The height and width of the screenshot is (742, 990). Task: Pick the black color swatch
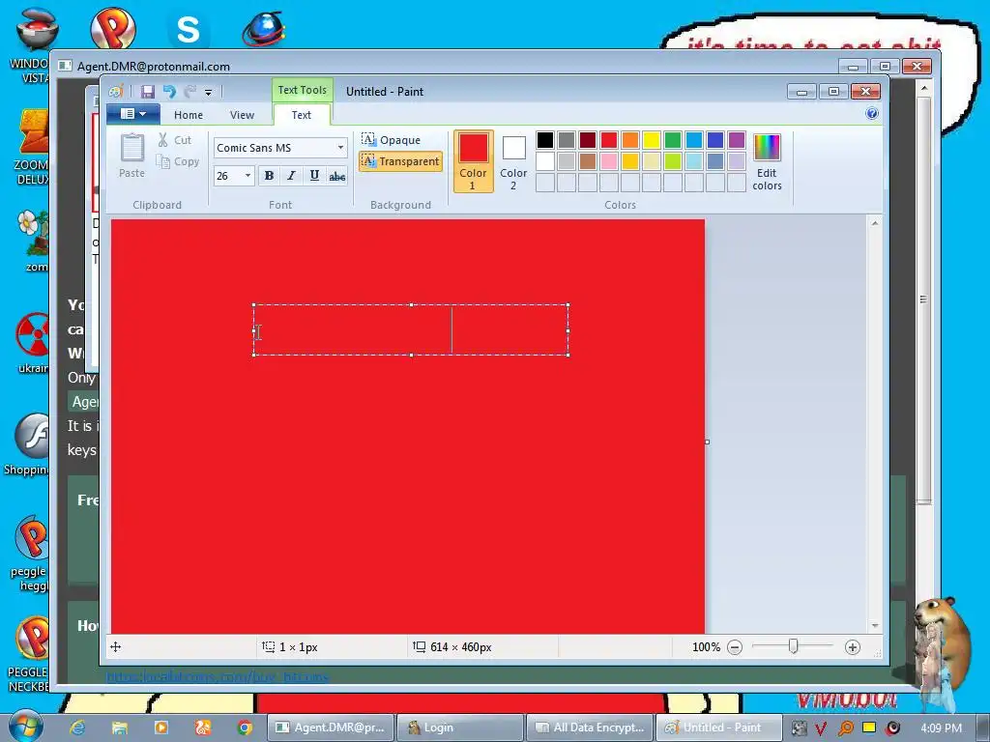545,139
